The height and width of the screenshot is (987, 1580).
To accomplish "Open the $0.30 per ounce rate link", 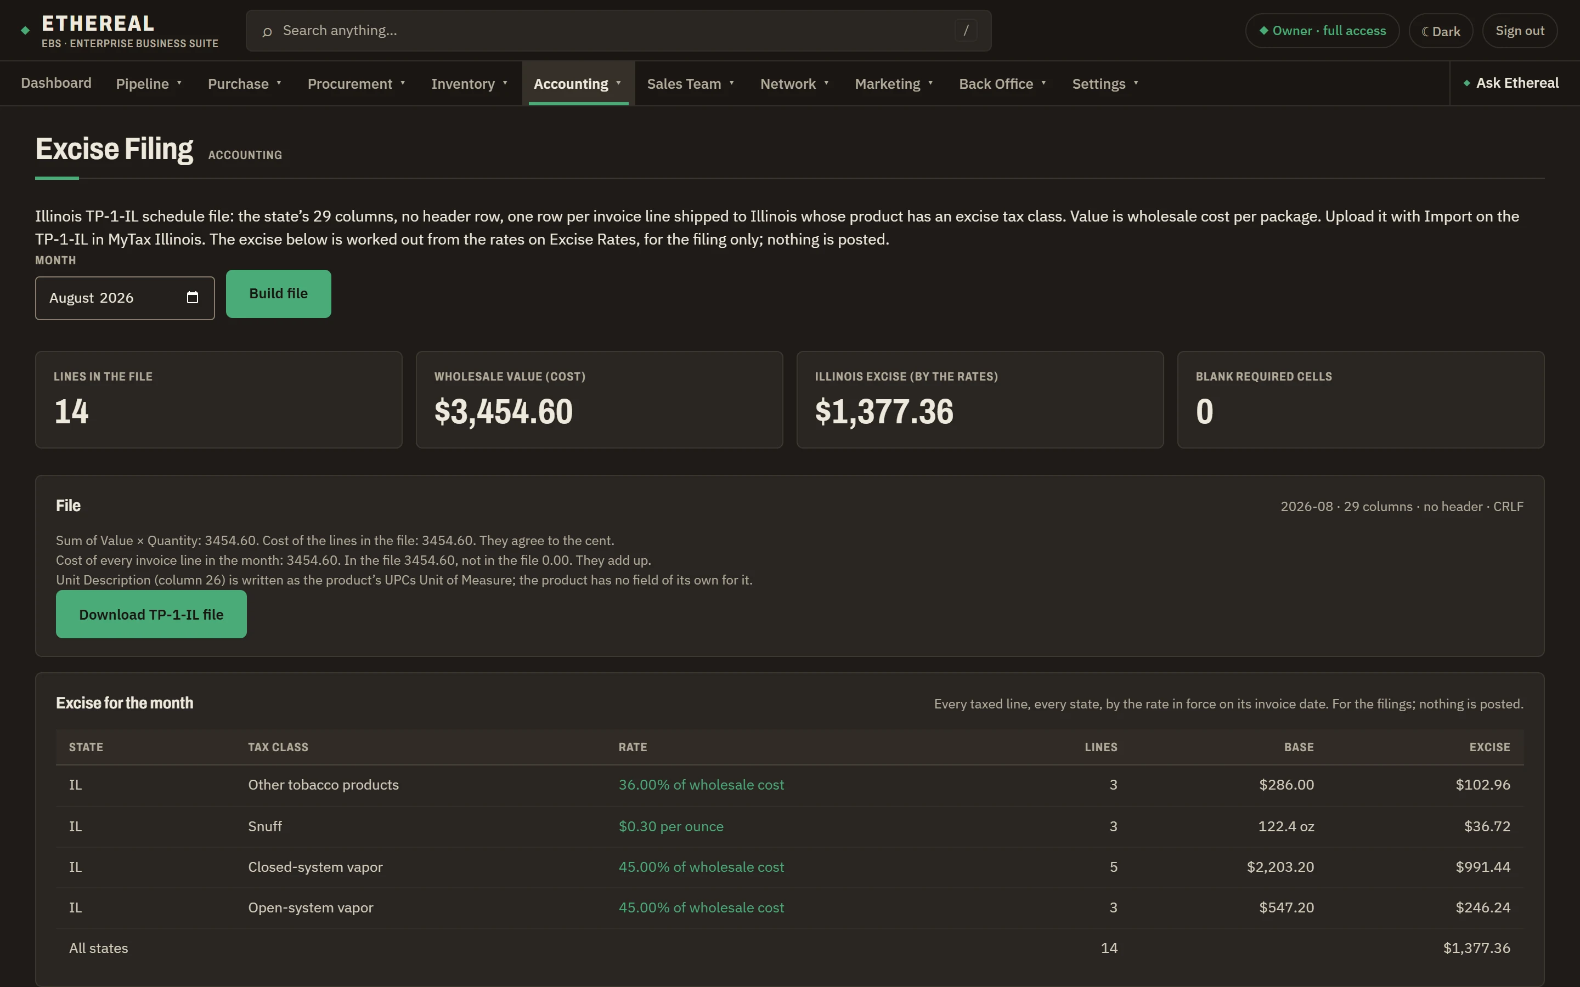I will click(670, 826).
